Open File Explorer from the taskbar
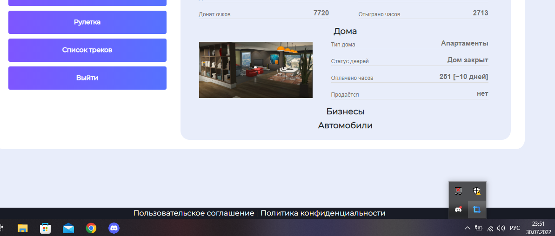 [x=22, y=228]
